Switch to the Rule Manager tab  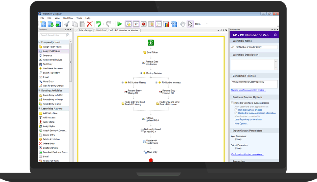coord(85,31)
